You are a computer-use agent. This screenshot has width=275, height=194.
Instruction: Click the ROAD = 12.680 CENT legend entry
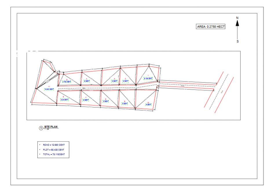[52, 144]
